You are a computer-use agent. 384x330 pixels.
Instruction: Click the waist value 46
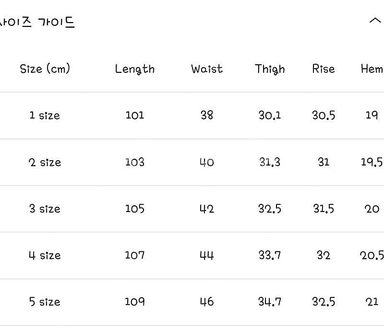click(x=207, y=302)
